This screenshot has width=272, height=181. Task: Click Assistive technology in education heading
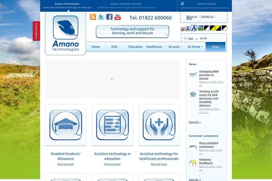(112, 156)
